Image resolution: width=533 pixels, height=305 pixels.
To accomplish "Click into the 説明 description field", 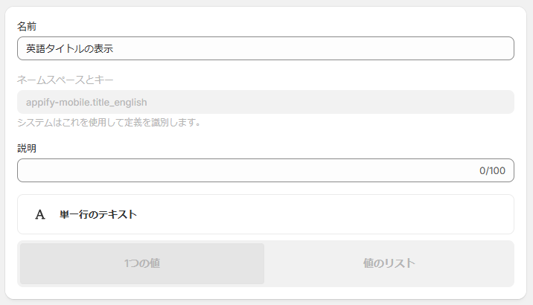I will coord(266,170).
